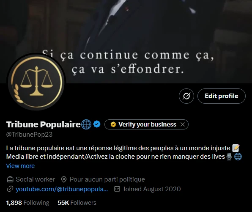
Task: Click the location pin icon
Action: (64, 179)
